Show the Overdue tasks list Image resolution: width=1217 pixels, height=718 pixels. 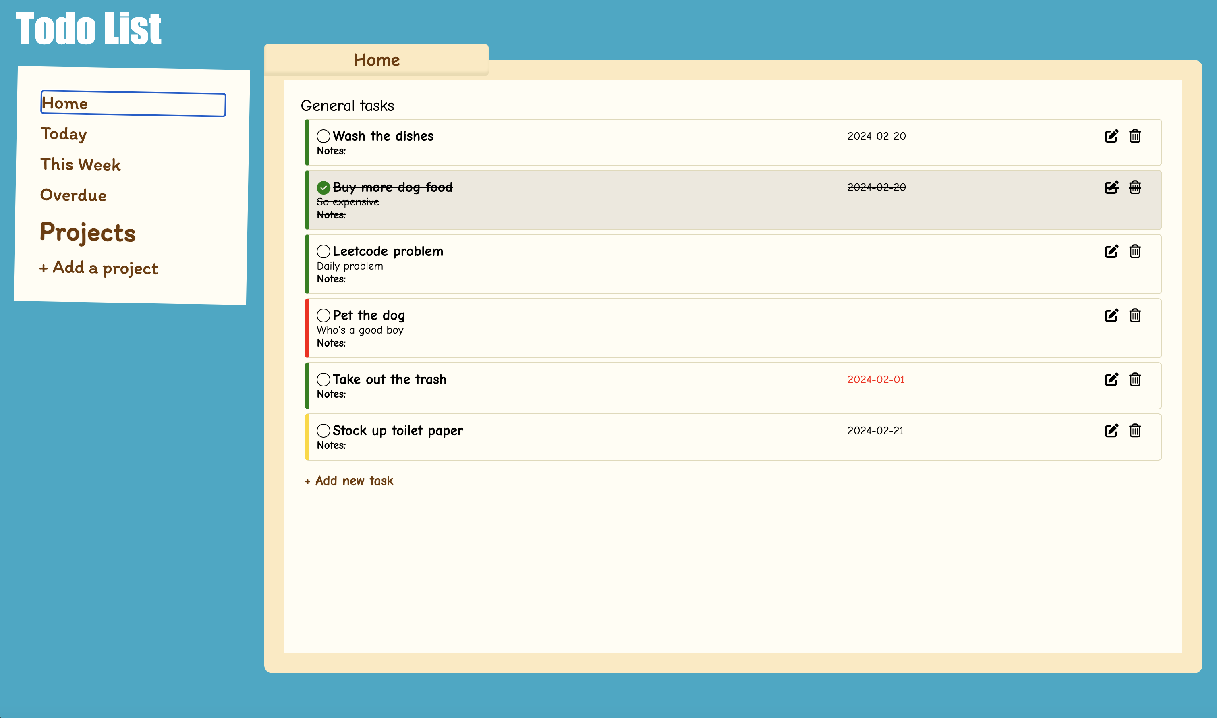click(73, 195)
